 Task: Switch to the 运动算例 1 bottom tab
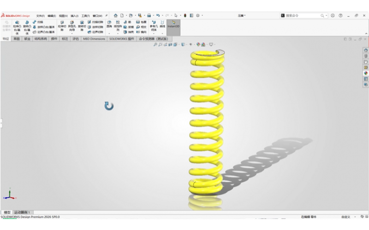pyautogui.click(x=22, y=212)
